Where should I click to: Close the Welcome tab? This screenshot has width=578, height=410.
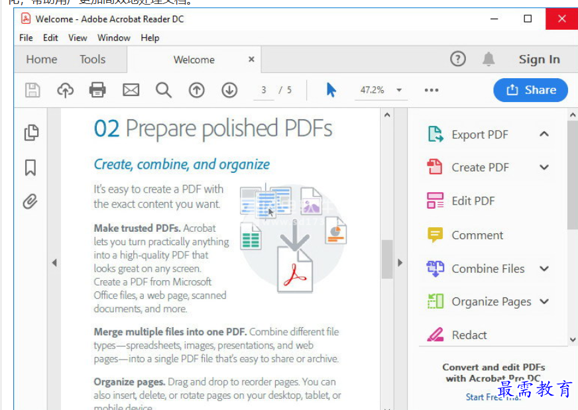[x=251, y=59]
